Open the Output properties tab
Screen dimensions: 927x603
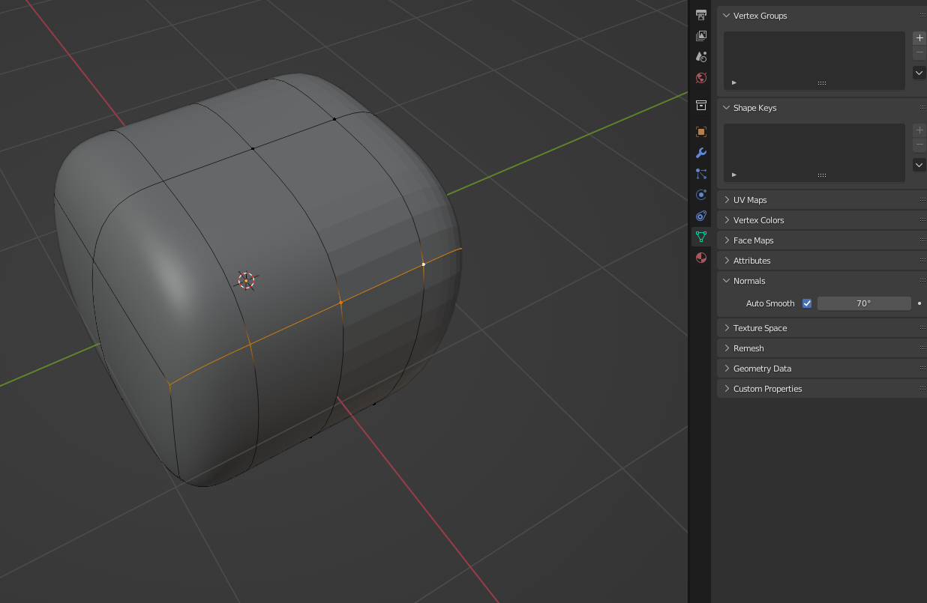click(701, 15)
